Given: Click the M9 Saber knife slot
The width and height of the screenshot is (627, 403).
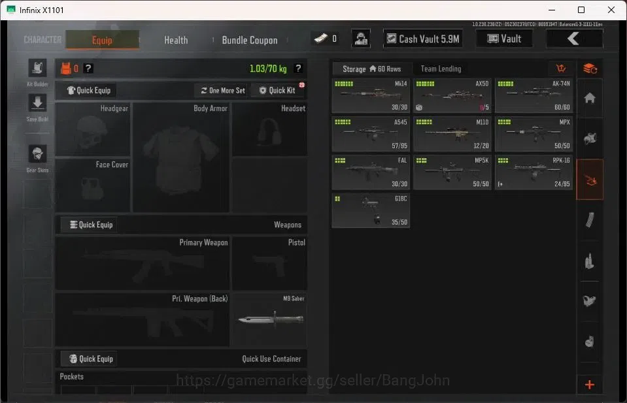Looking at the screenshot, I should (x=270, y=319).
